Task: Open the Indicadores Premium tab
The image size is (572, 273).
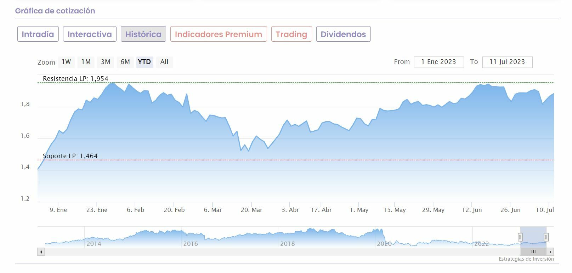Action: tap(218, 34)
